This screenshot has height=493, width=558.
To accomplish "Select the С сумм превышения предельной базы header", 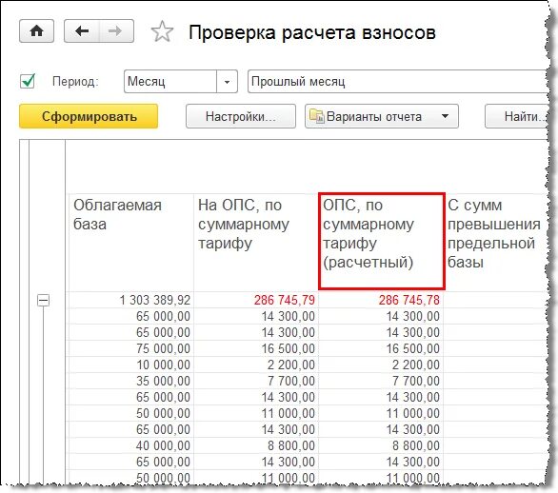I will point(494,243).
